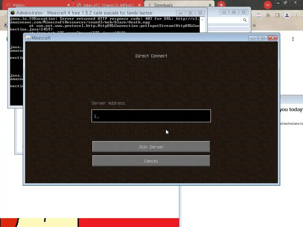The width and height of the screenshot is (303, 227).
Task: Switch to the Index of C:\Users tab
Action: pos(108,5)
